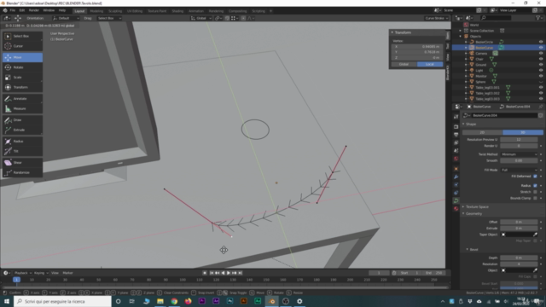
Task: Open the timeline Playback menu
Action: pyautogui.click(x=23, y=273)
